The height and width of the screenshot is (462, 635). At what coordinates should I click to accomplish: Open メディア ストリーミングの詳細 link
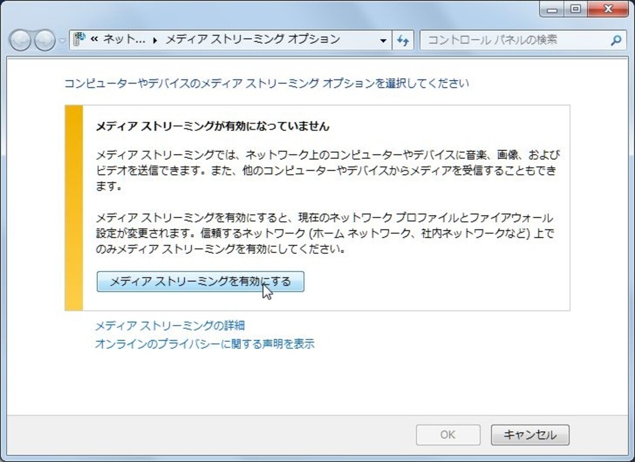click(169, 326)
